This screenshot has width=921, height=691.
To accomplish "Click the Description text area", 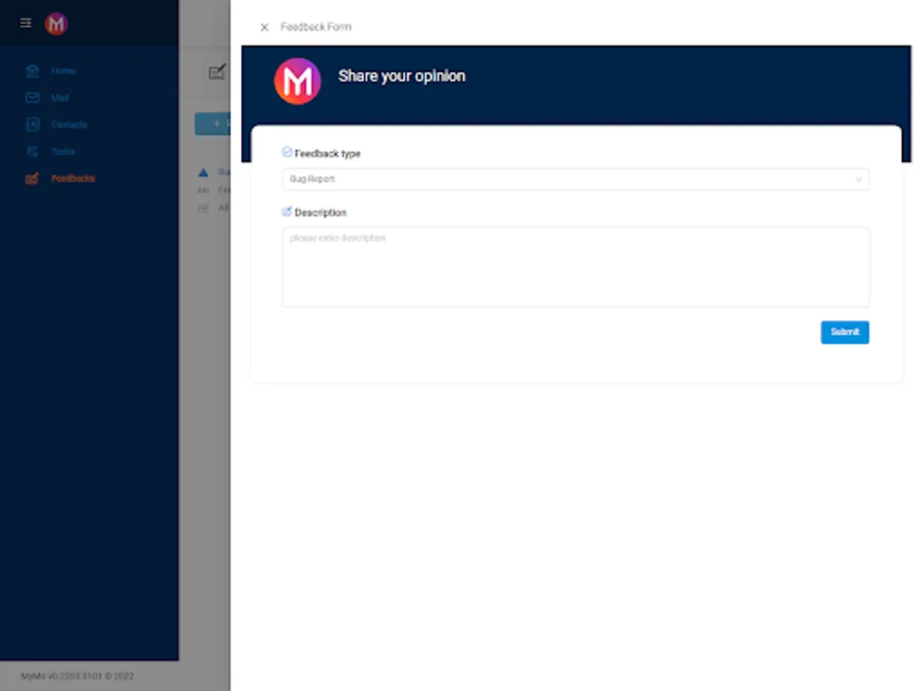I will [x=576, y=267].
